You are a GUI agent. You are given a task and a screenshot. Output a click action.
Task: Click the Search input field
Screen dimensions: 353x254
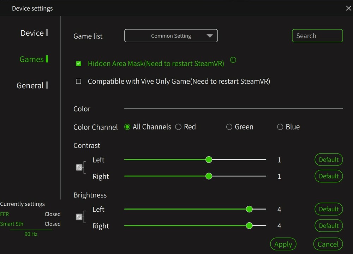click(x=317, y=36)
